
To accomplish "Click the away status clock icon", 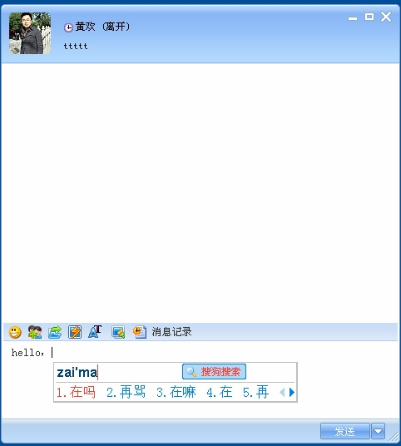I will 68,27.
